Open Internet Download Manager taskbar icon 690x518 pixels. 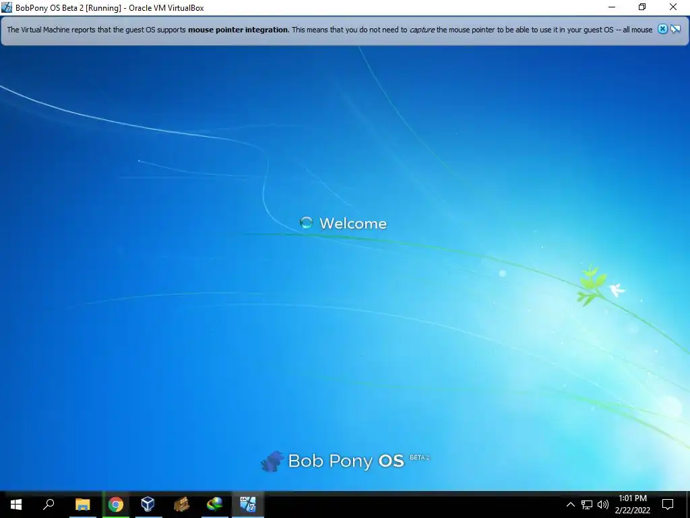pos(215,505)
